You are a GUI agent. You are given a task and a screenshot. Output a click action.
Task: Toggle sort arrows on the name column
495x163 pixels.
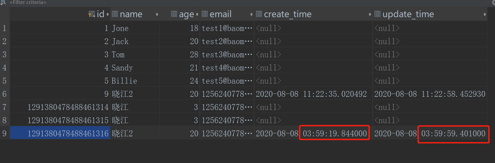point(157,14)
